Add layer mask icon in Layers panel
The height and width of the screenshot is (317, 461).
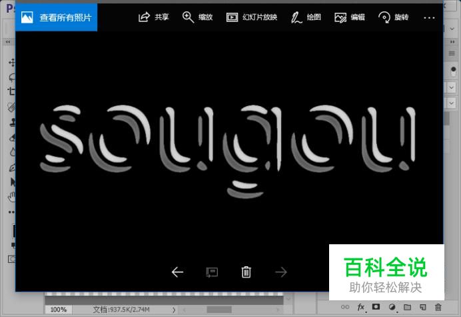376,307
